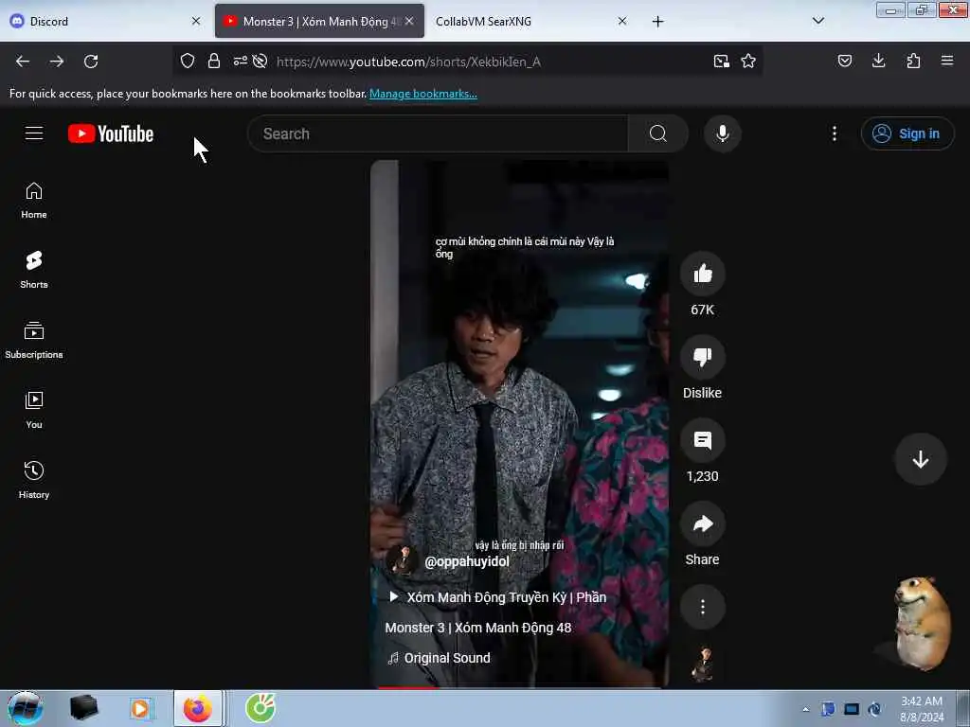
Task: Open History in sidebar
Action: tap(34, 480)
